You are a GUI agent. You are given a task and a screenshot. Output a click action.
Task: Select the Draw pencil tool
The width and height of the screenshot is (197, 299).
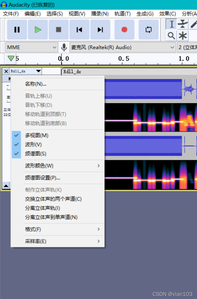[x=193, y=24]
